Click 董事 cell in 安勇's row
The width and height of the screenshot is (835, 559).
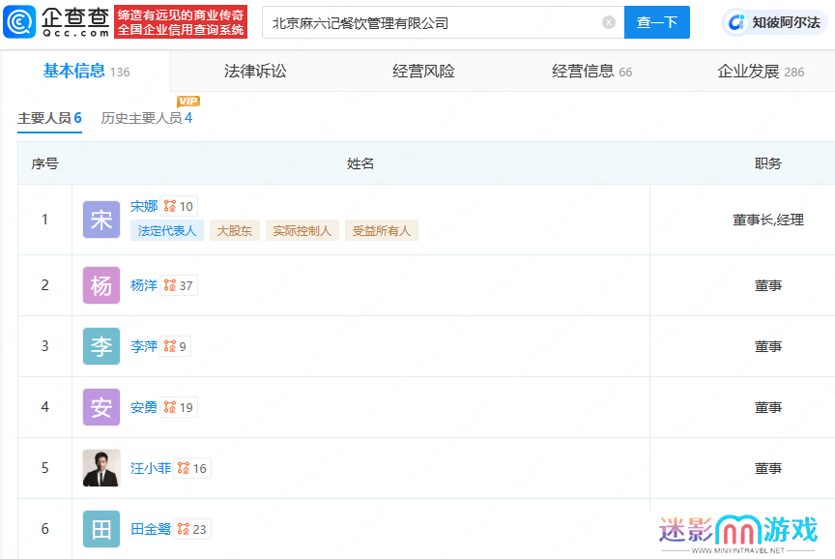pos(768,408)
